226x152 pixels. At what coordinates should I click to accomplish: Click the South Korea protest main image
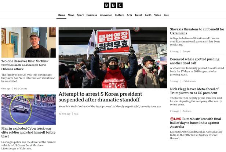(x=113, y=58)
